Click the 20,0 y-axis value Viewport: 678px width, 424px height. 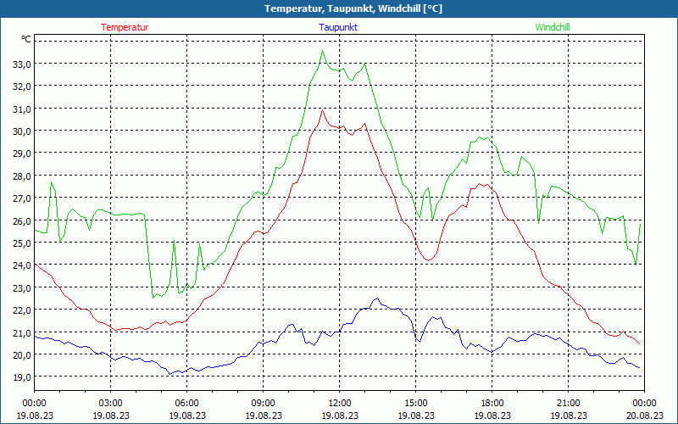click(x=22, y=354)
